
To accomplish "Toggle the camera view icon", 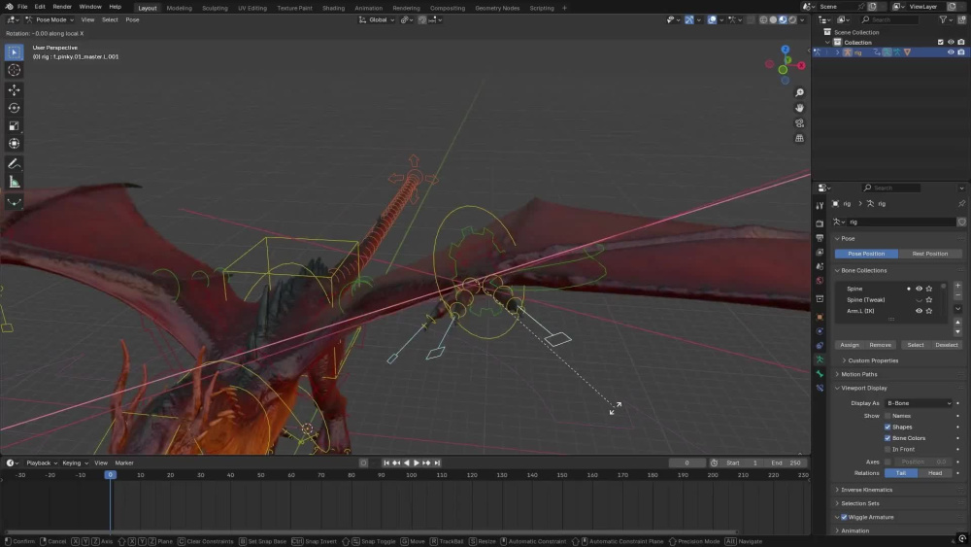I will (x=799, y=123).
